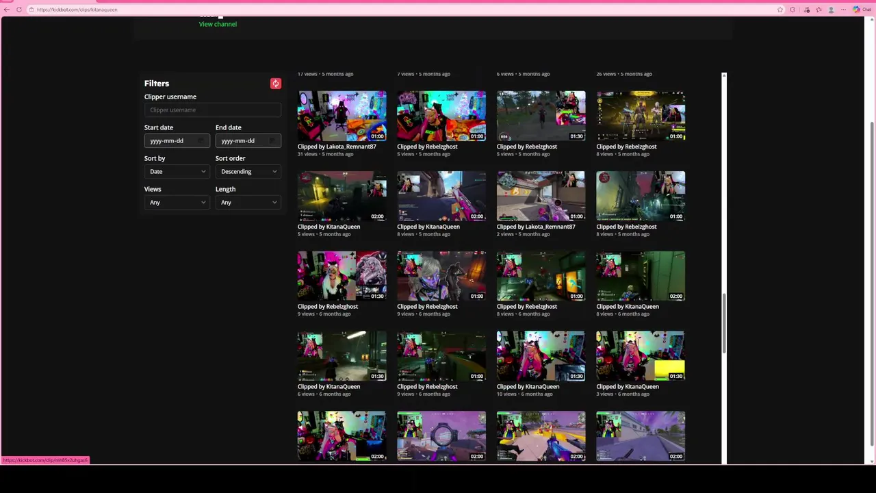
Task: Play Lakota_Remnant87 clip with 2 views
Action: coord(541,196)
